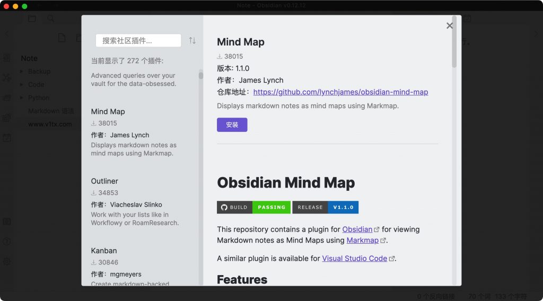Open the search magnifier icon in sidebar
Screen dimensions: 543x301
click(x=50, y=19)
